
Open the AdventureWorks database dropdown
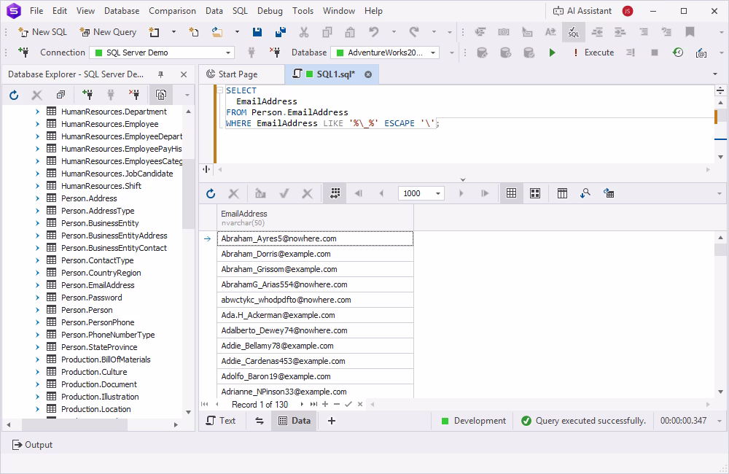(432, 52)
